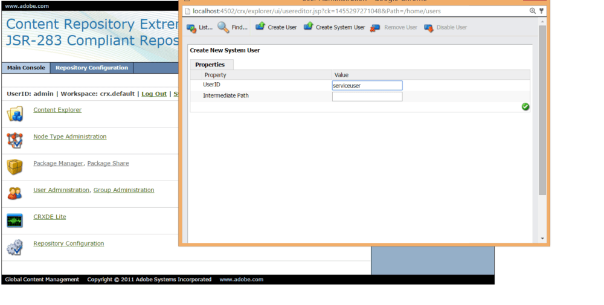Click the Remove User icon

[375, 28]
